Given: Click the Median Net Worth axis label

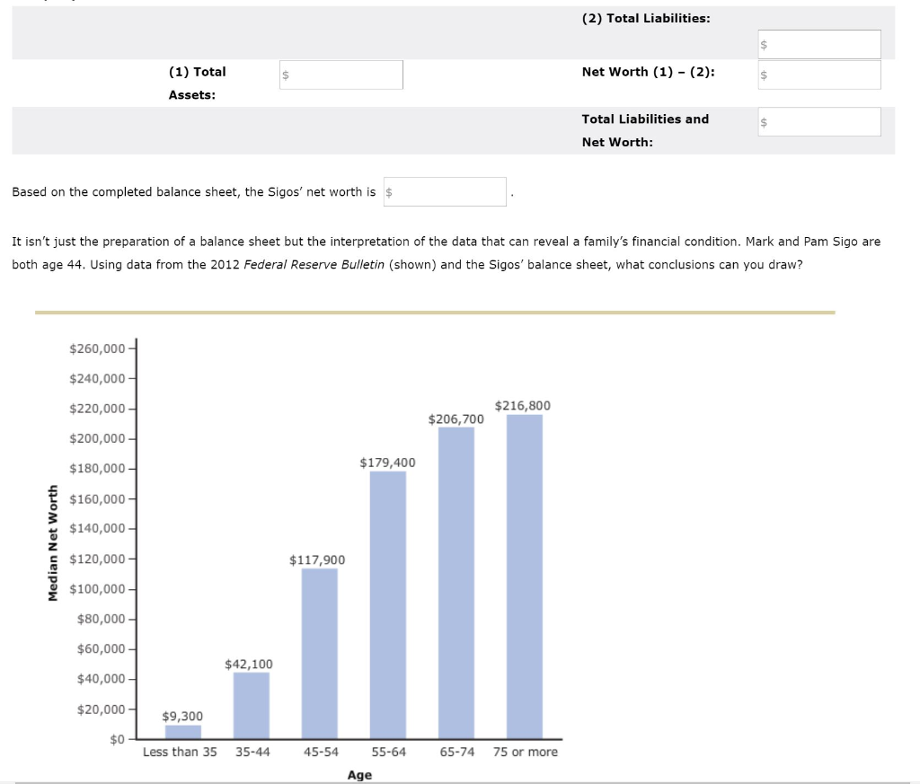Looking at the screenshot, I should (x=56, y=543).
